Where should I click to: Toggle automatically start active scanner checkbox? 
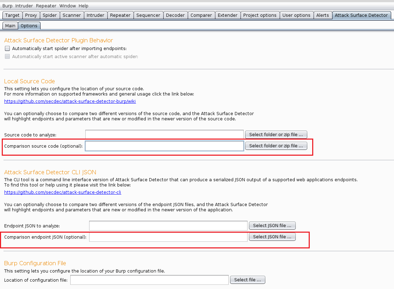(7, 56)
